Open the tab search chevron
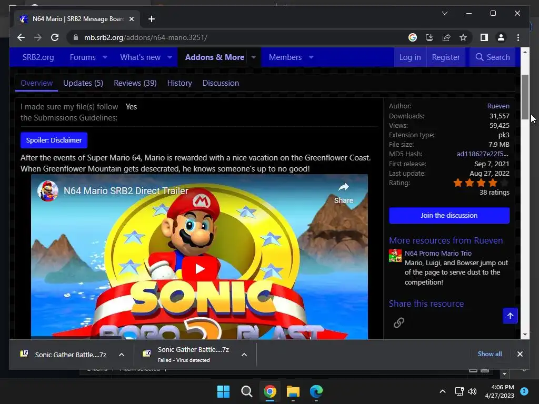 click(x=444, y=13)
